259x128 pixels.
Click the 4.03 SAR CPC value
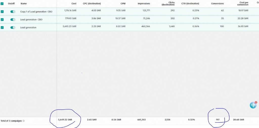pyautogui.click(x=96, y=11)
